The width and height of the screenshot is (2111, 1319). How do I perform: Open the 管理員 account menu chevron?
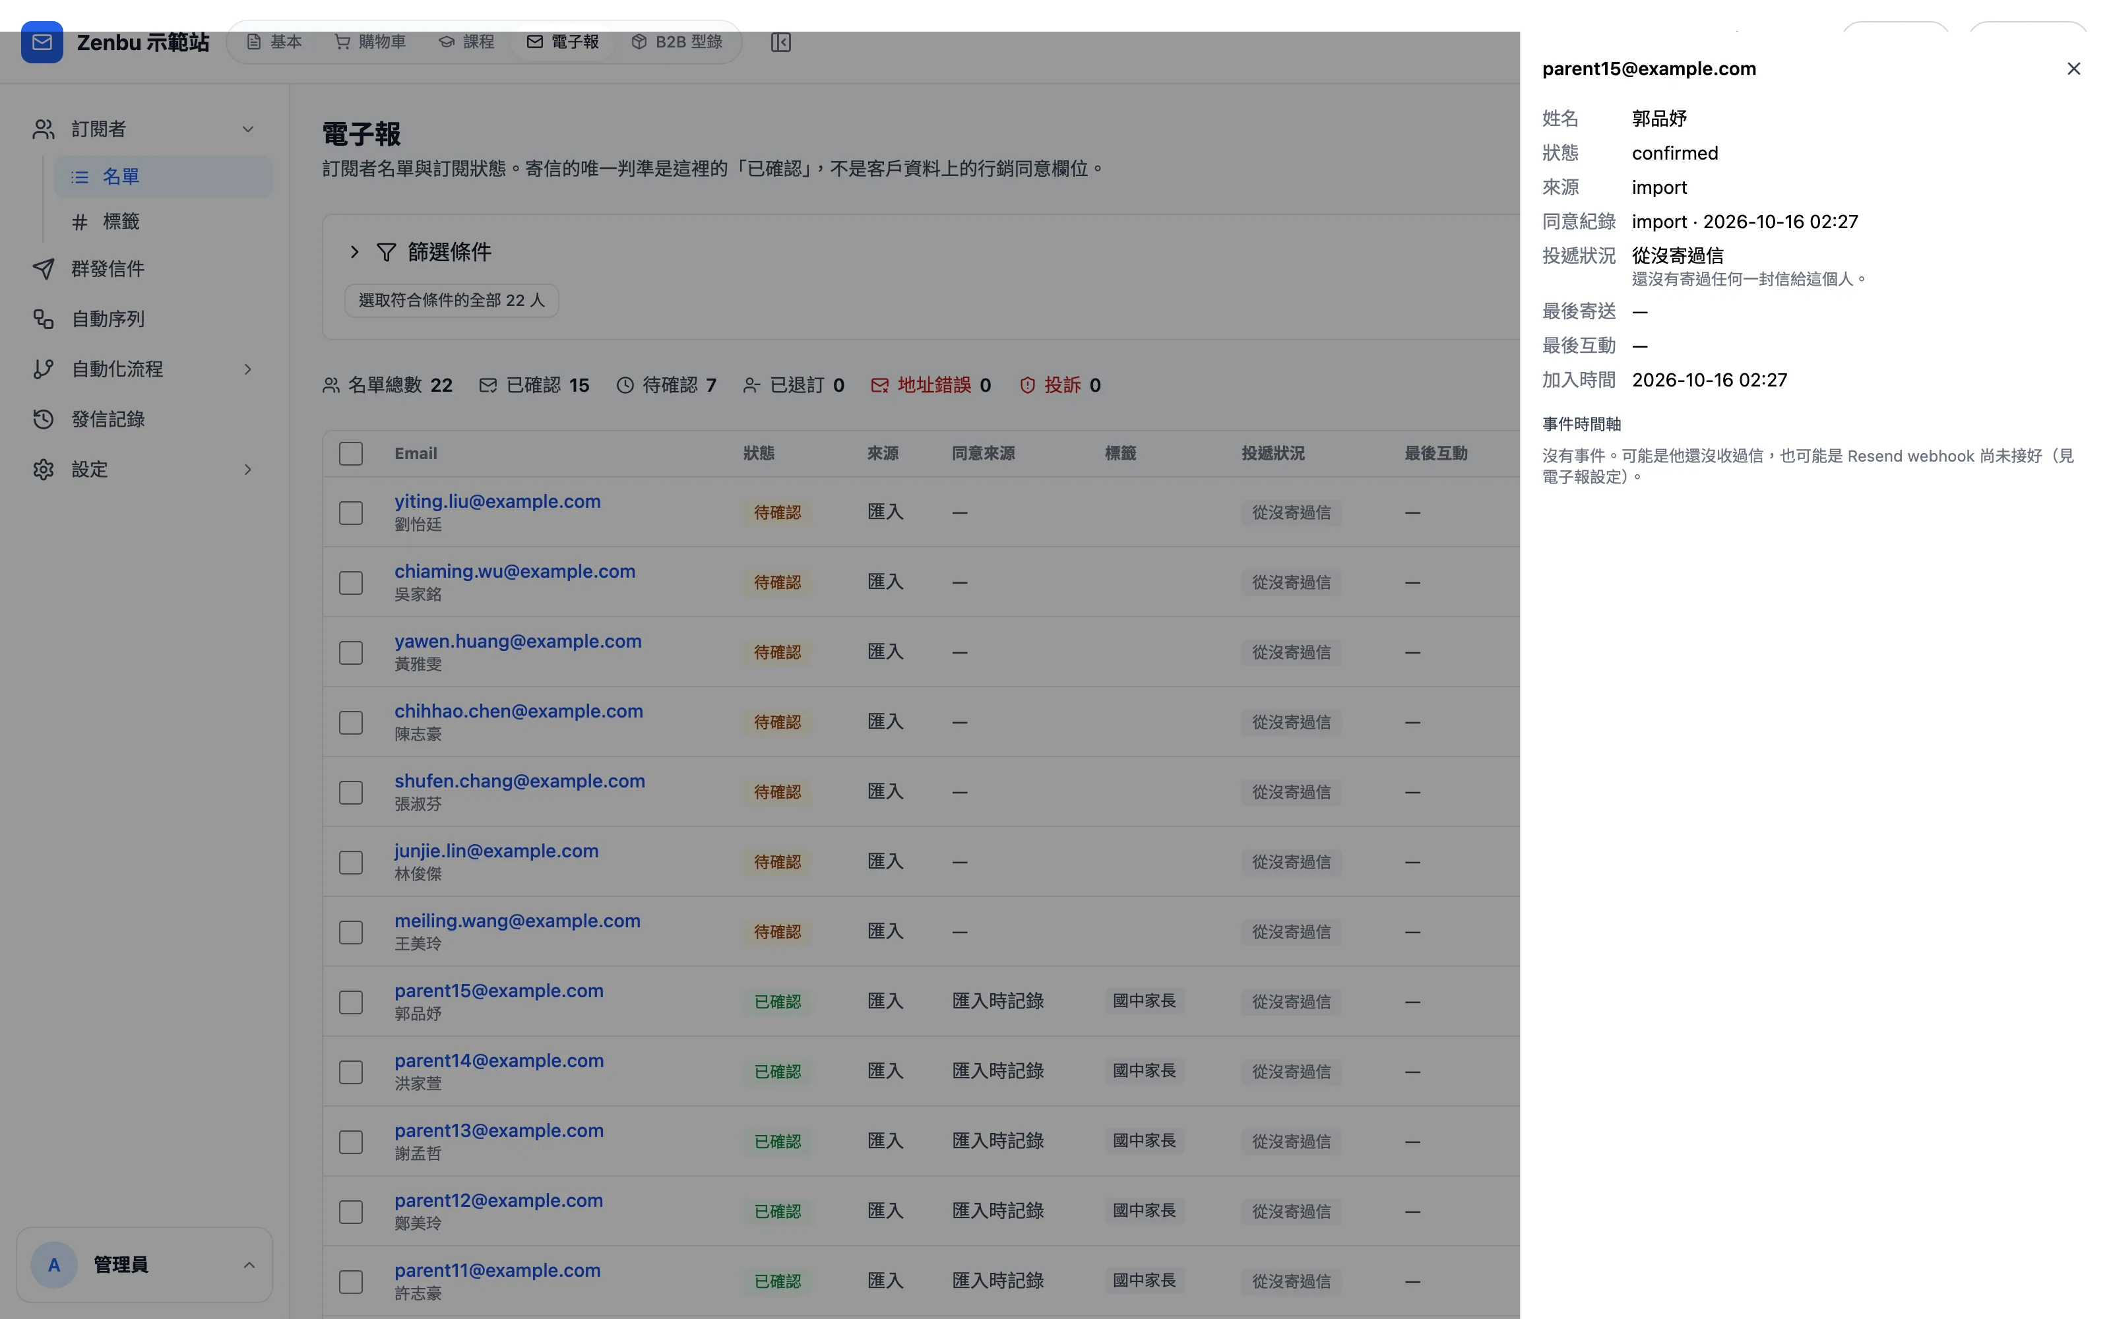(x=249, y=1265)
